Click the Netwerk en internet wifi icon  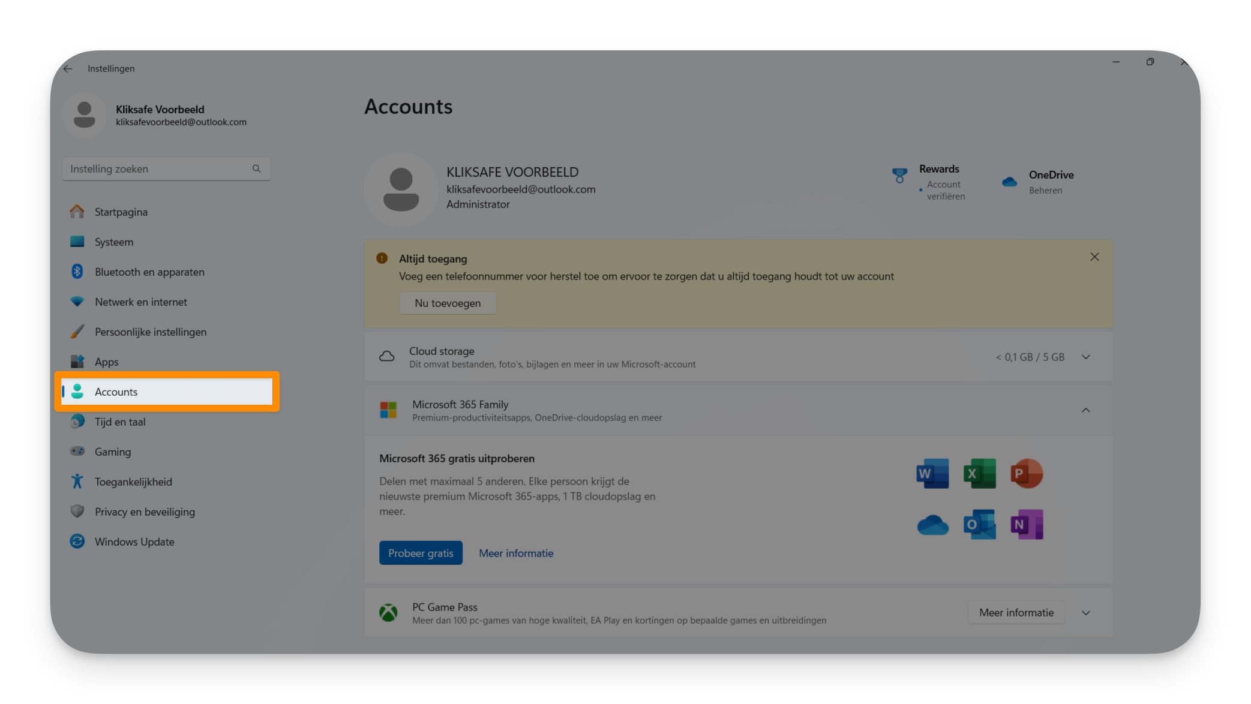77,302
